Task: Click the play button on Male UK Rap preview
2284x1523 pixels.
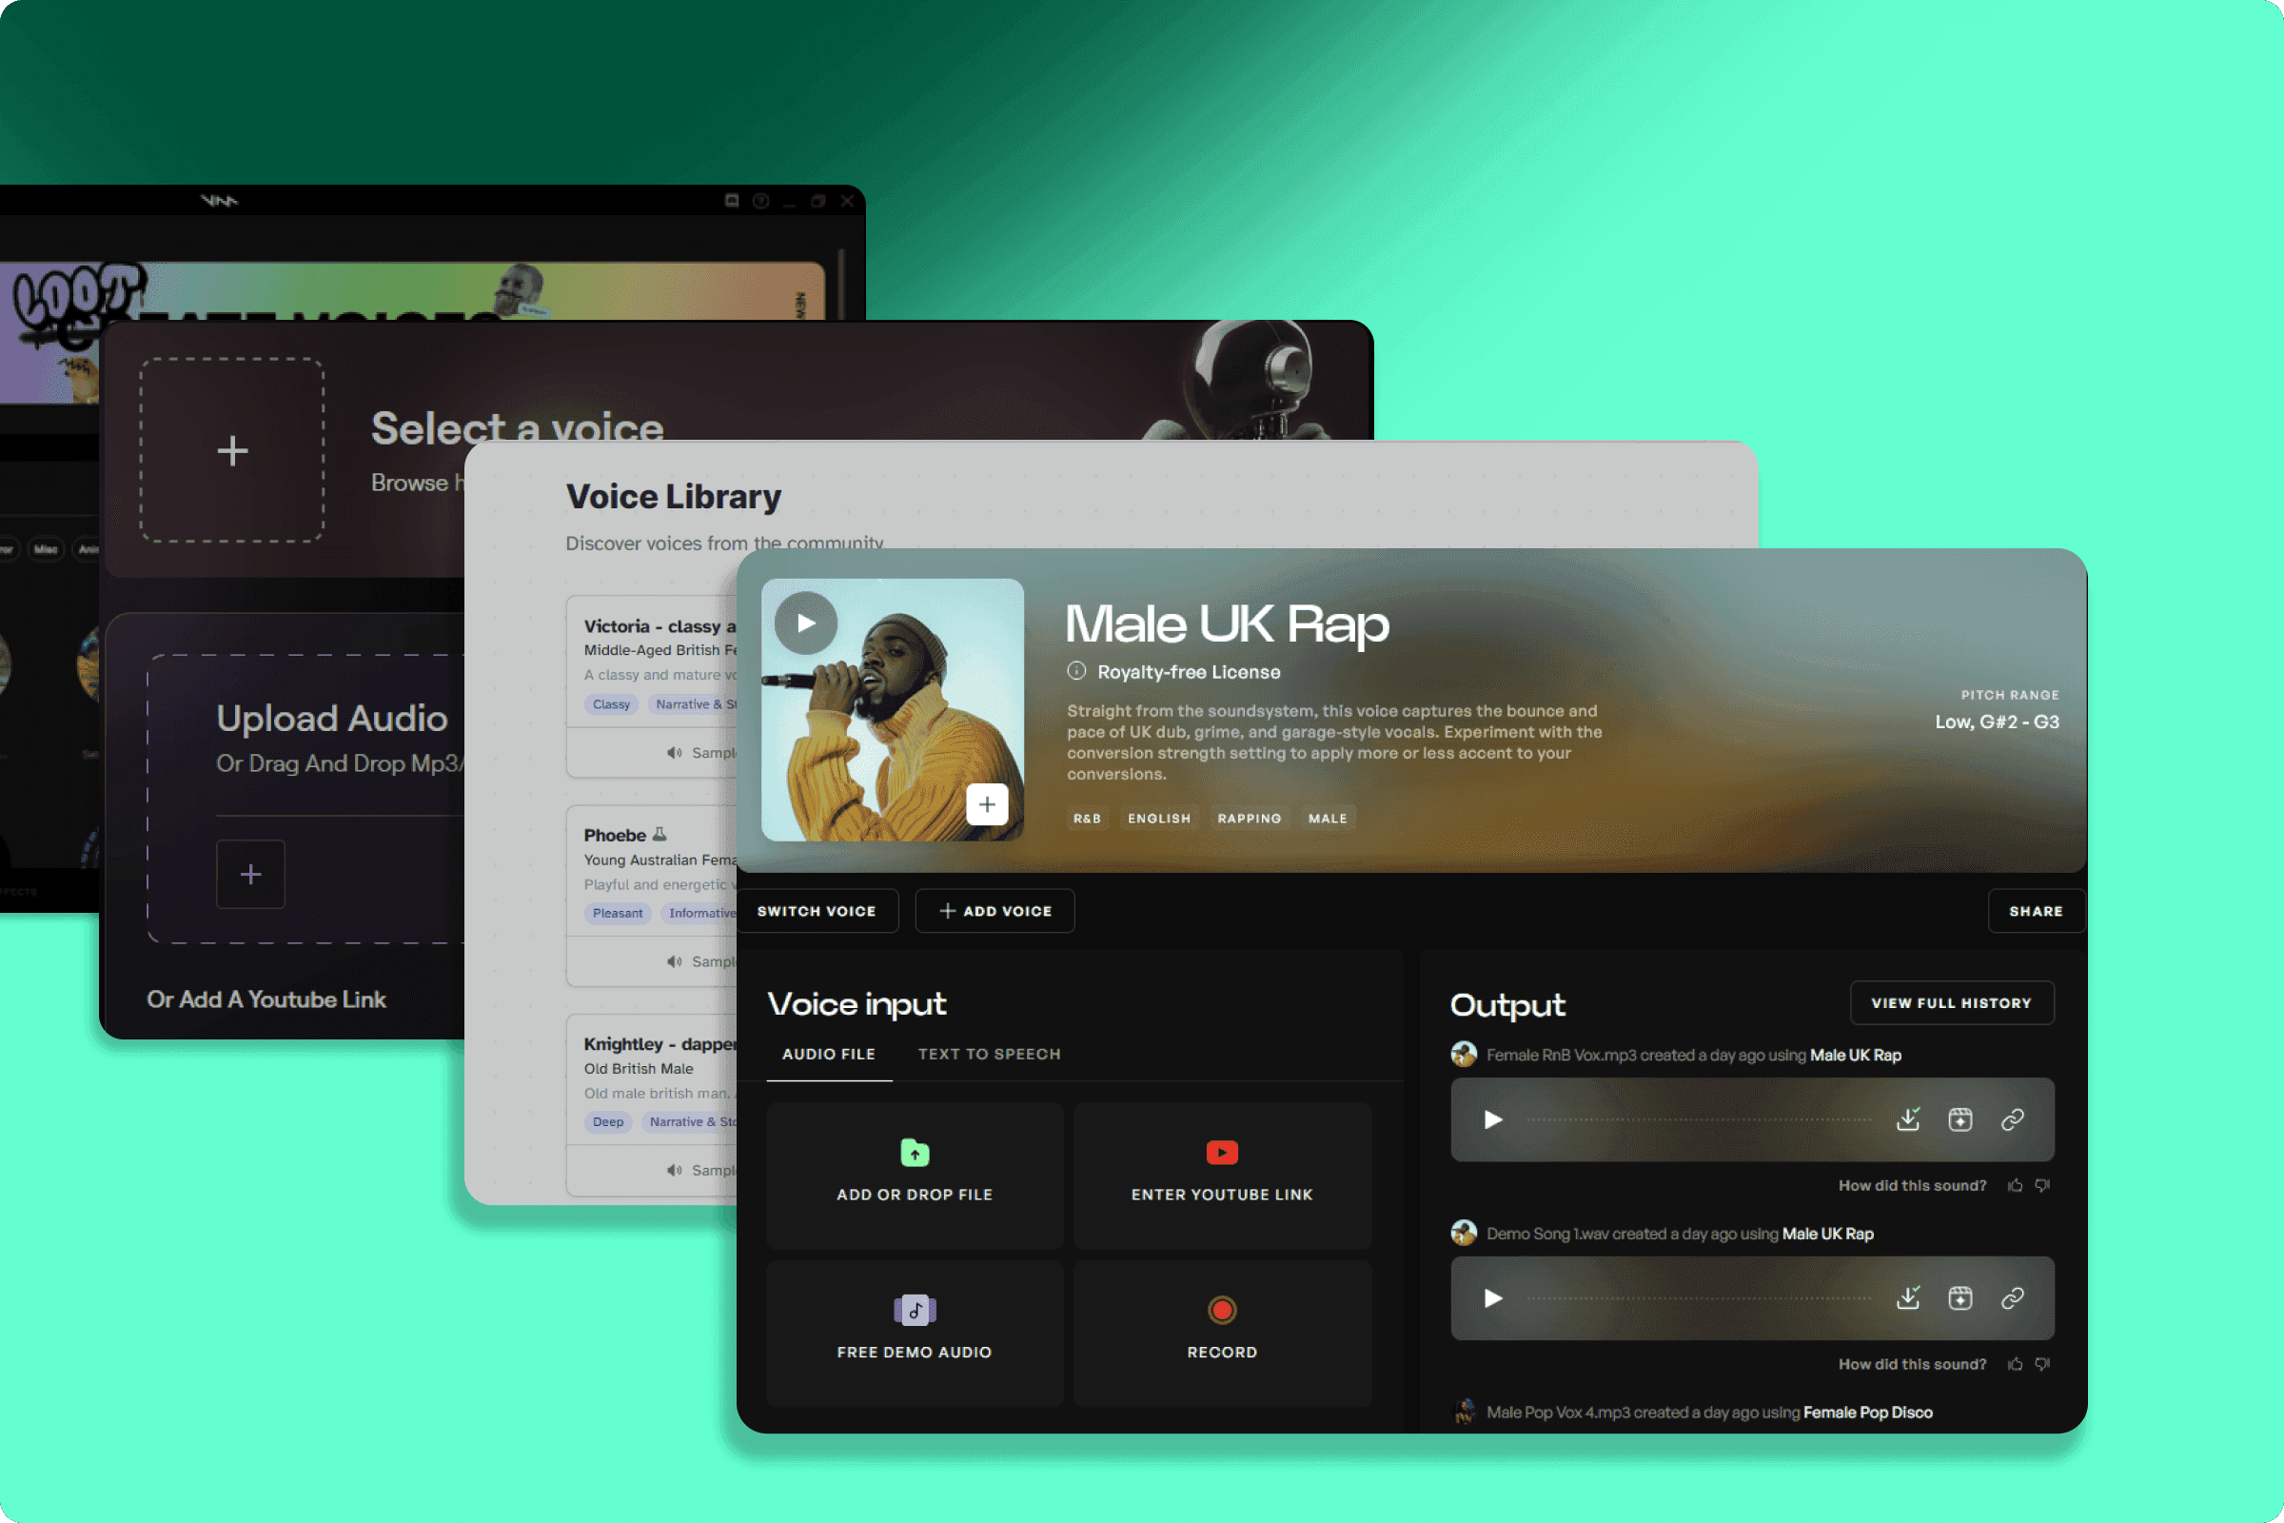Action: (804, 619)
